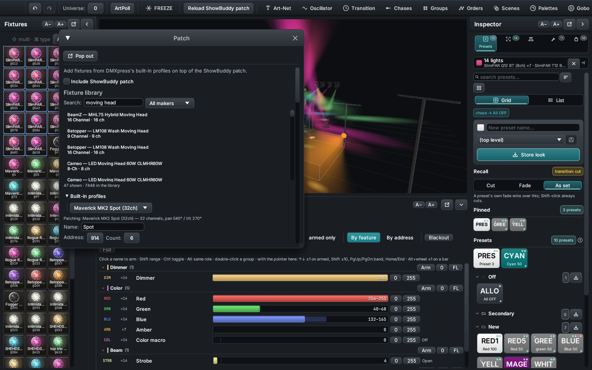Click the Pop out button in Patch dialog
This screenshot has height=370, width=592.
click(x=80, y=56)
